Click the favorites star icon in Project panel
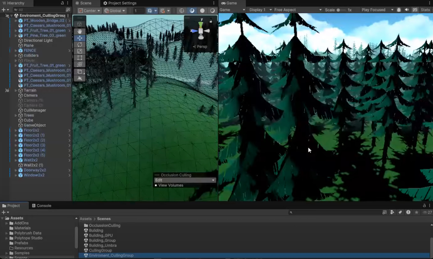The width and height of the screenshot is (433, 259). [417, 212]
